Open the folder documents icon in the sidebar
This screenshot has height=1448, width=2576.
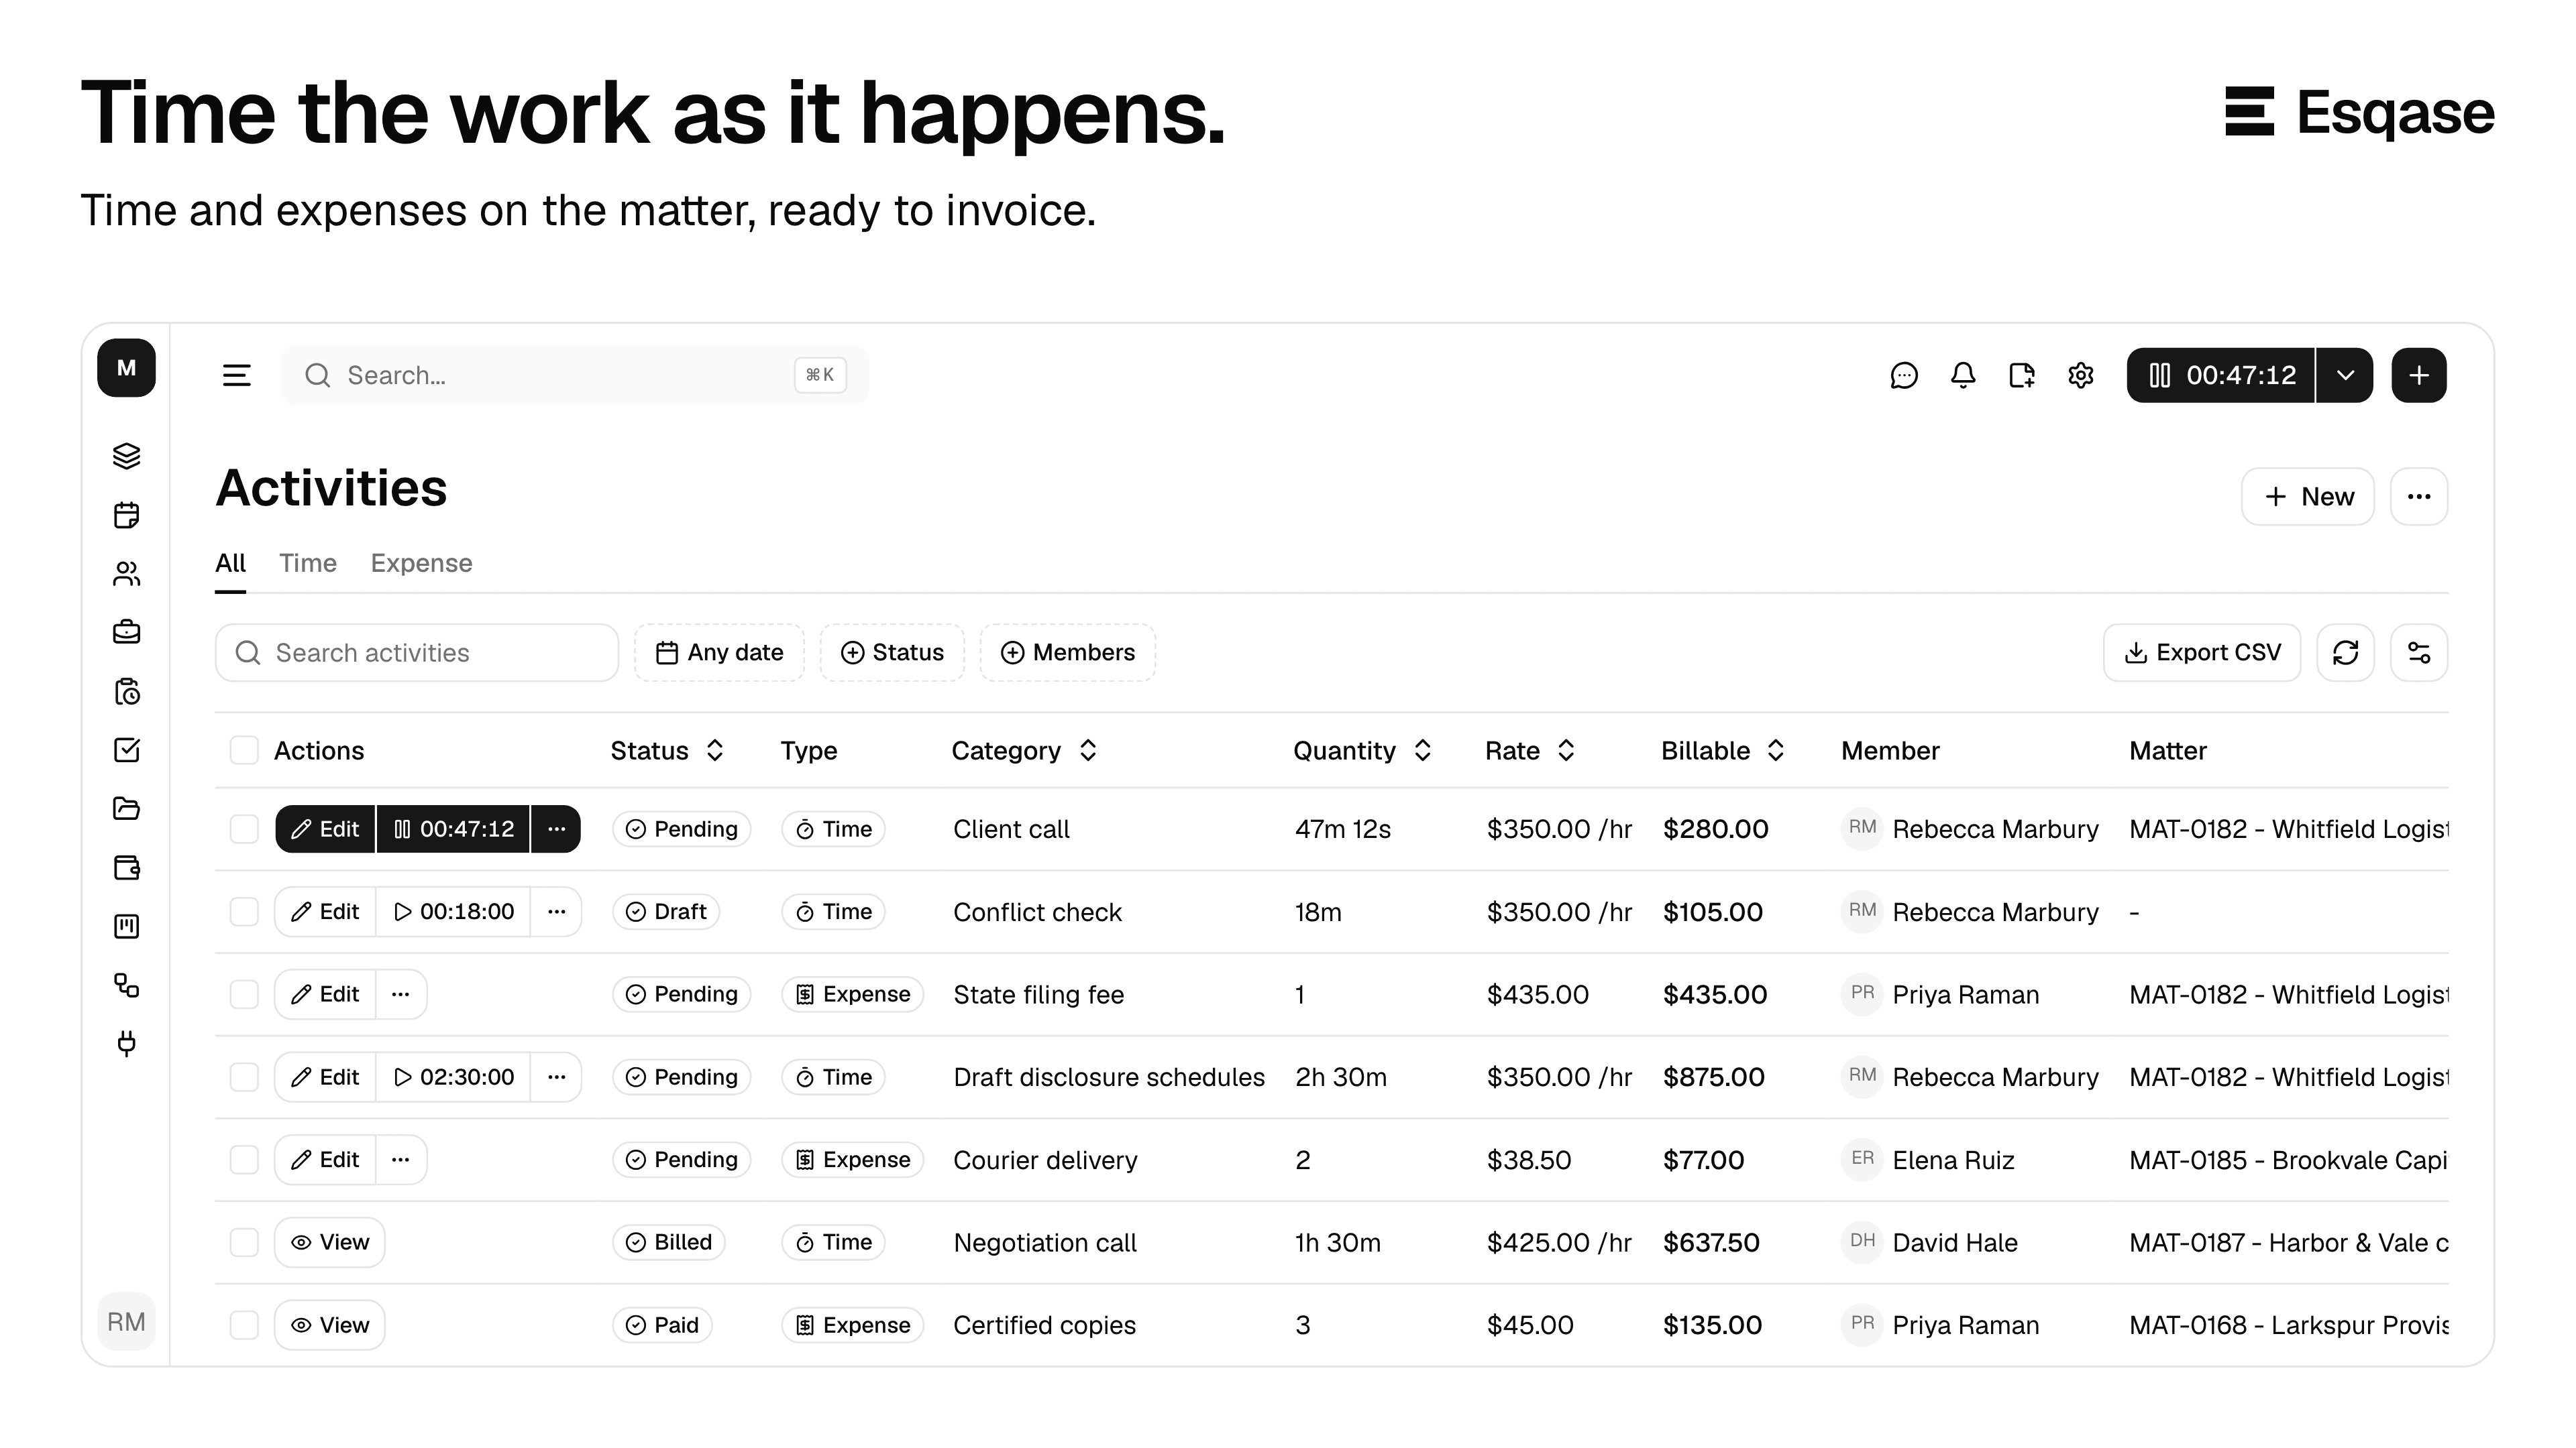pos(126,808)
